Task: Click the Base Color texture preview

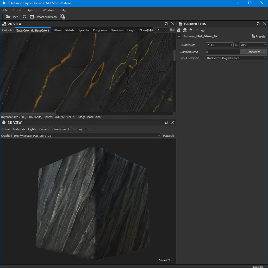Action: point(87,73)
